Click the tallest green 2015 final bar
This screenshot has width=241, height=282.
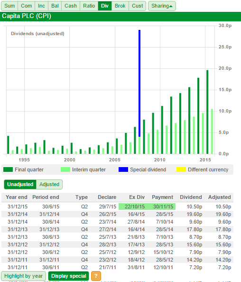[207, 112]
